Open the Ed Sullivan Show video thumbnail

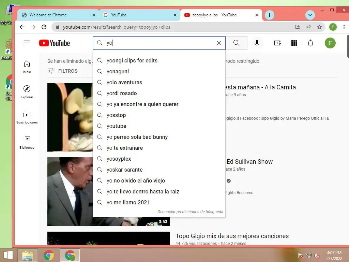(x=70, y=192)
